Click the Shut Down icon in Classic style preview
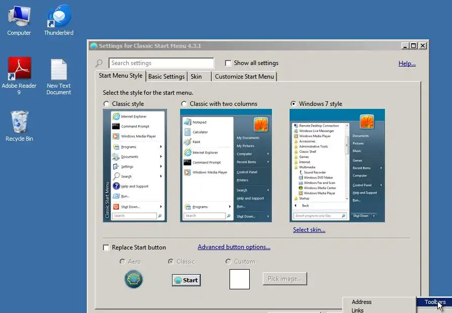Screen dimensions: 452x313 tap(116, 207)
